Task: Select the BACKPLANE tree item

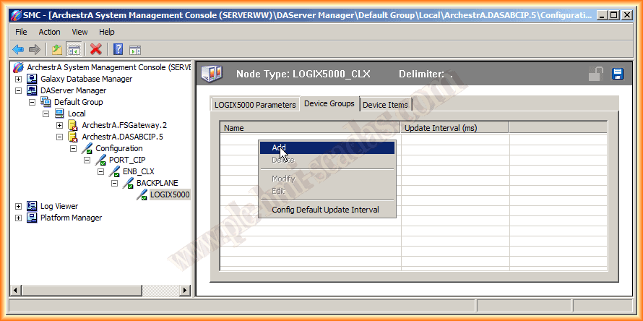Action: (157, 183)
